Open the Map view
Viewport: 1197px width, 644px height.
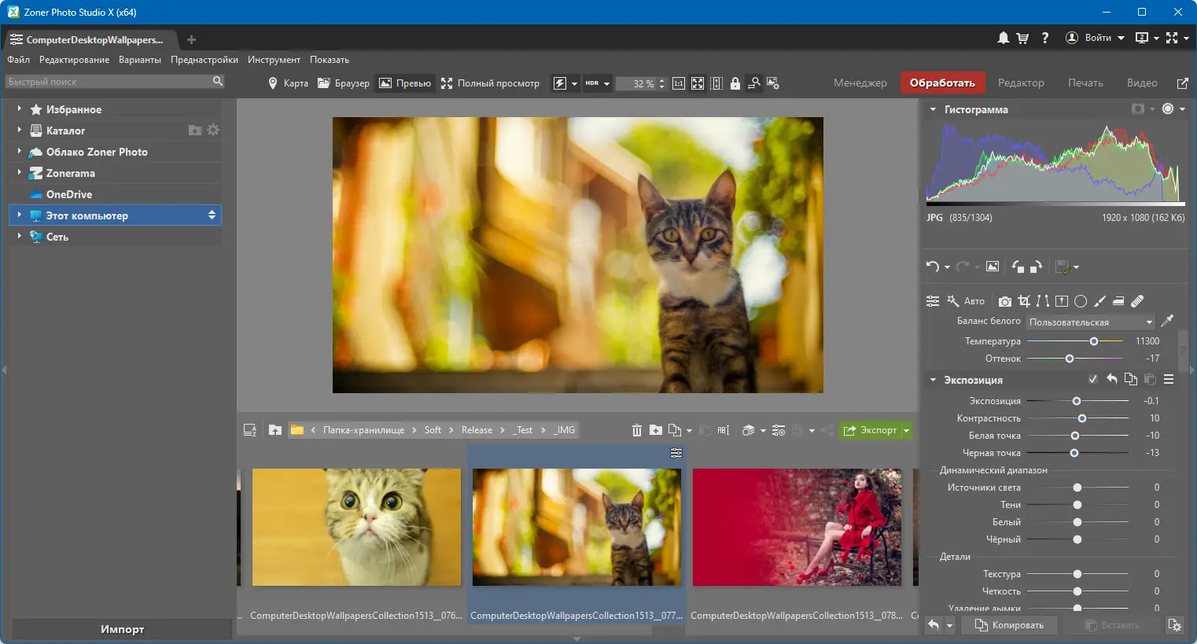click(288, 83)
